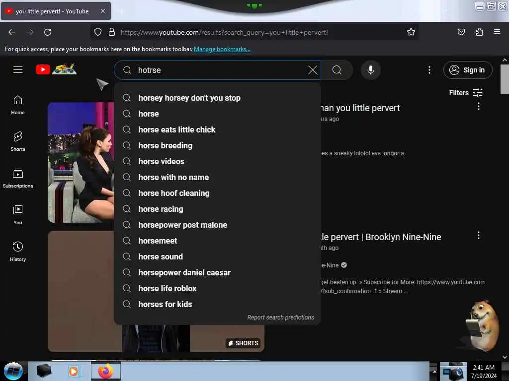Screen dimensions: 509x381
Task: Close the 'you little pervert!' tab
Action: tap(103, 11)
